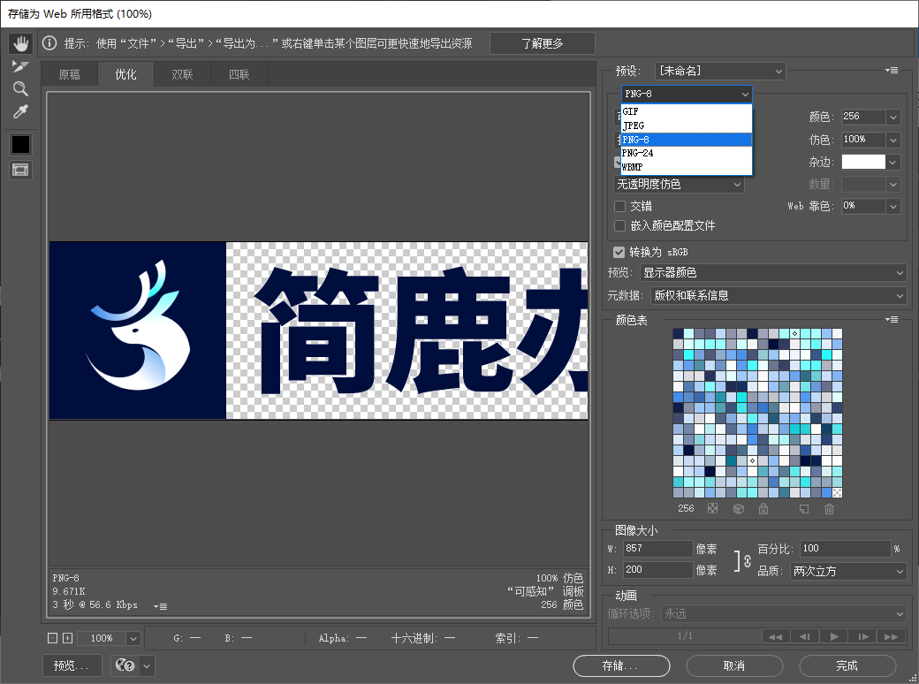This screenshot has height=684, width=919.
Task: Switch to the 原稿 (Original) tab
Action: tap(70, 74)
